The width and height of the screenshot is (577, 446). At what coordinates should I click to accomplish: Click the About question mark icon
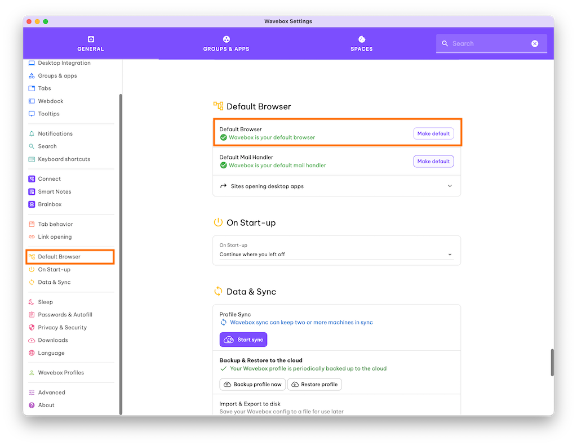tap(32, 405)
